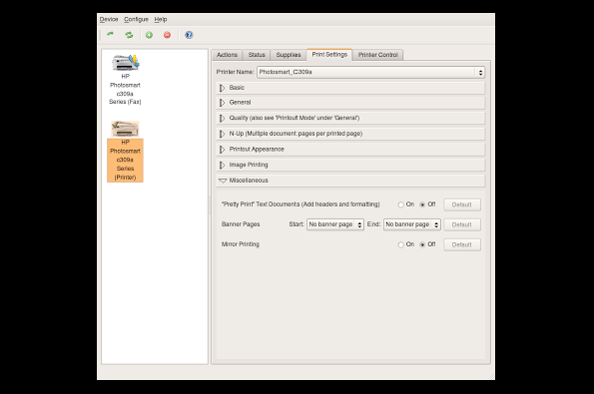Select HP Photosmart c309a Series (Printer) device

coord(125,152)
